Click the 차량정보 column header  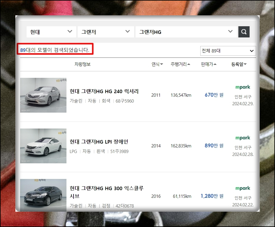click(x=83, y=64)
